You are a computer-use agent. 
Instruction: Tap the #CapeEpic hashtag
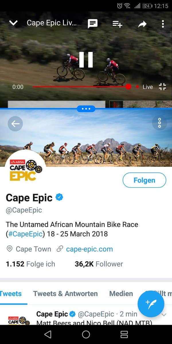click(x=25, y=234)
